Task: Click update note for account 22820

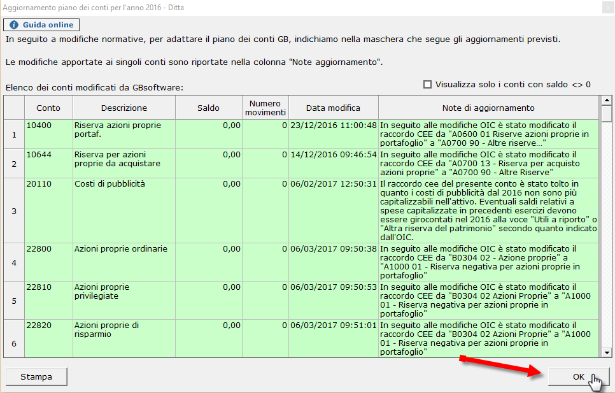Action: [x=489, y=338]
